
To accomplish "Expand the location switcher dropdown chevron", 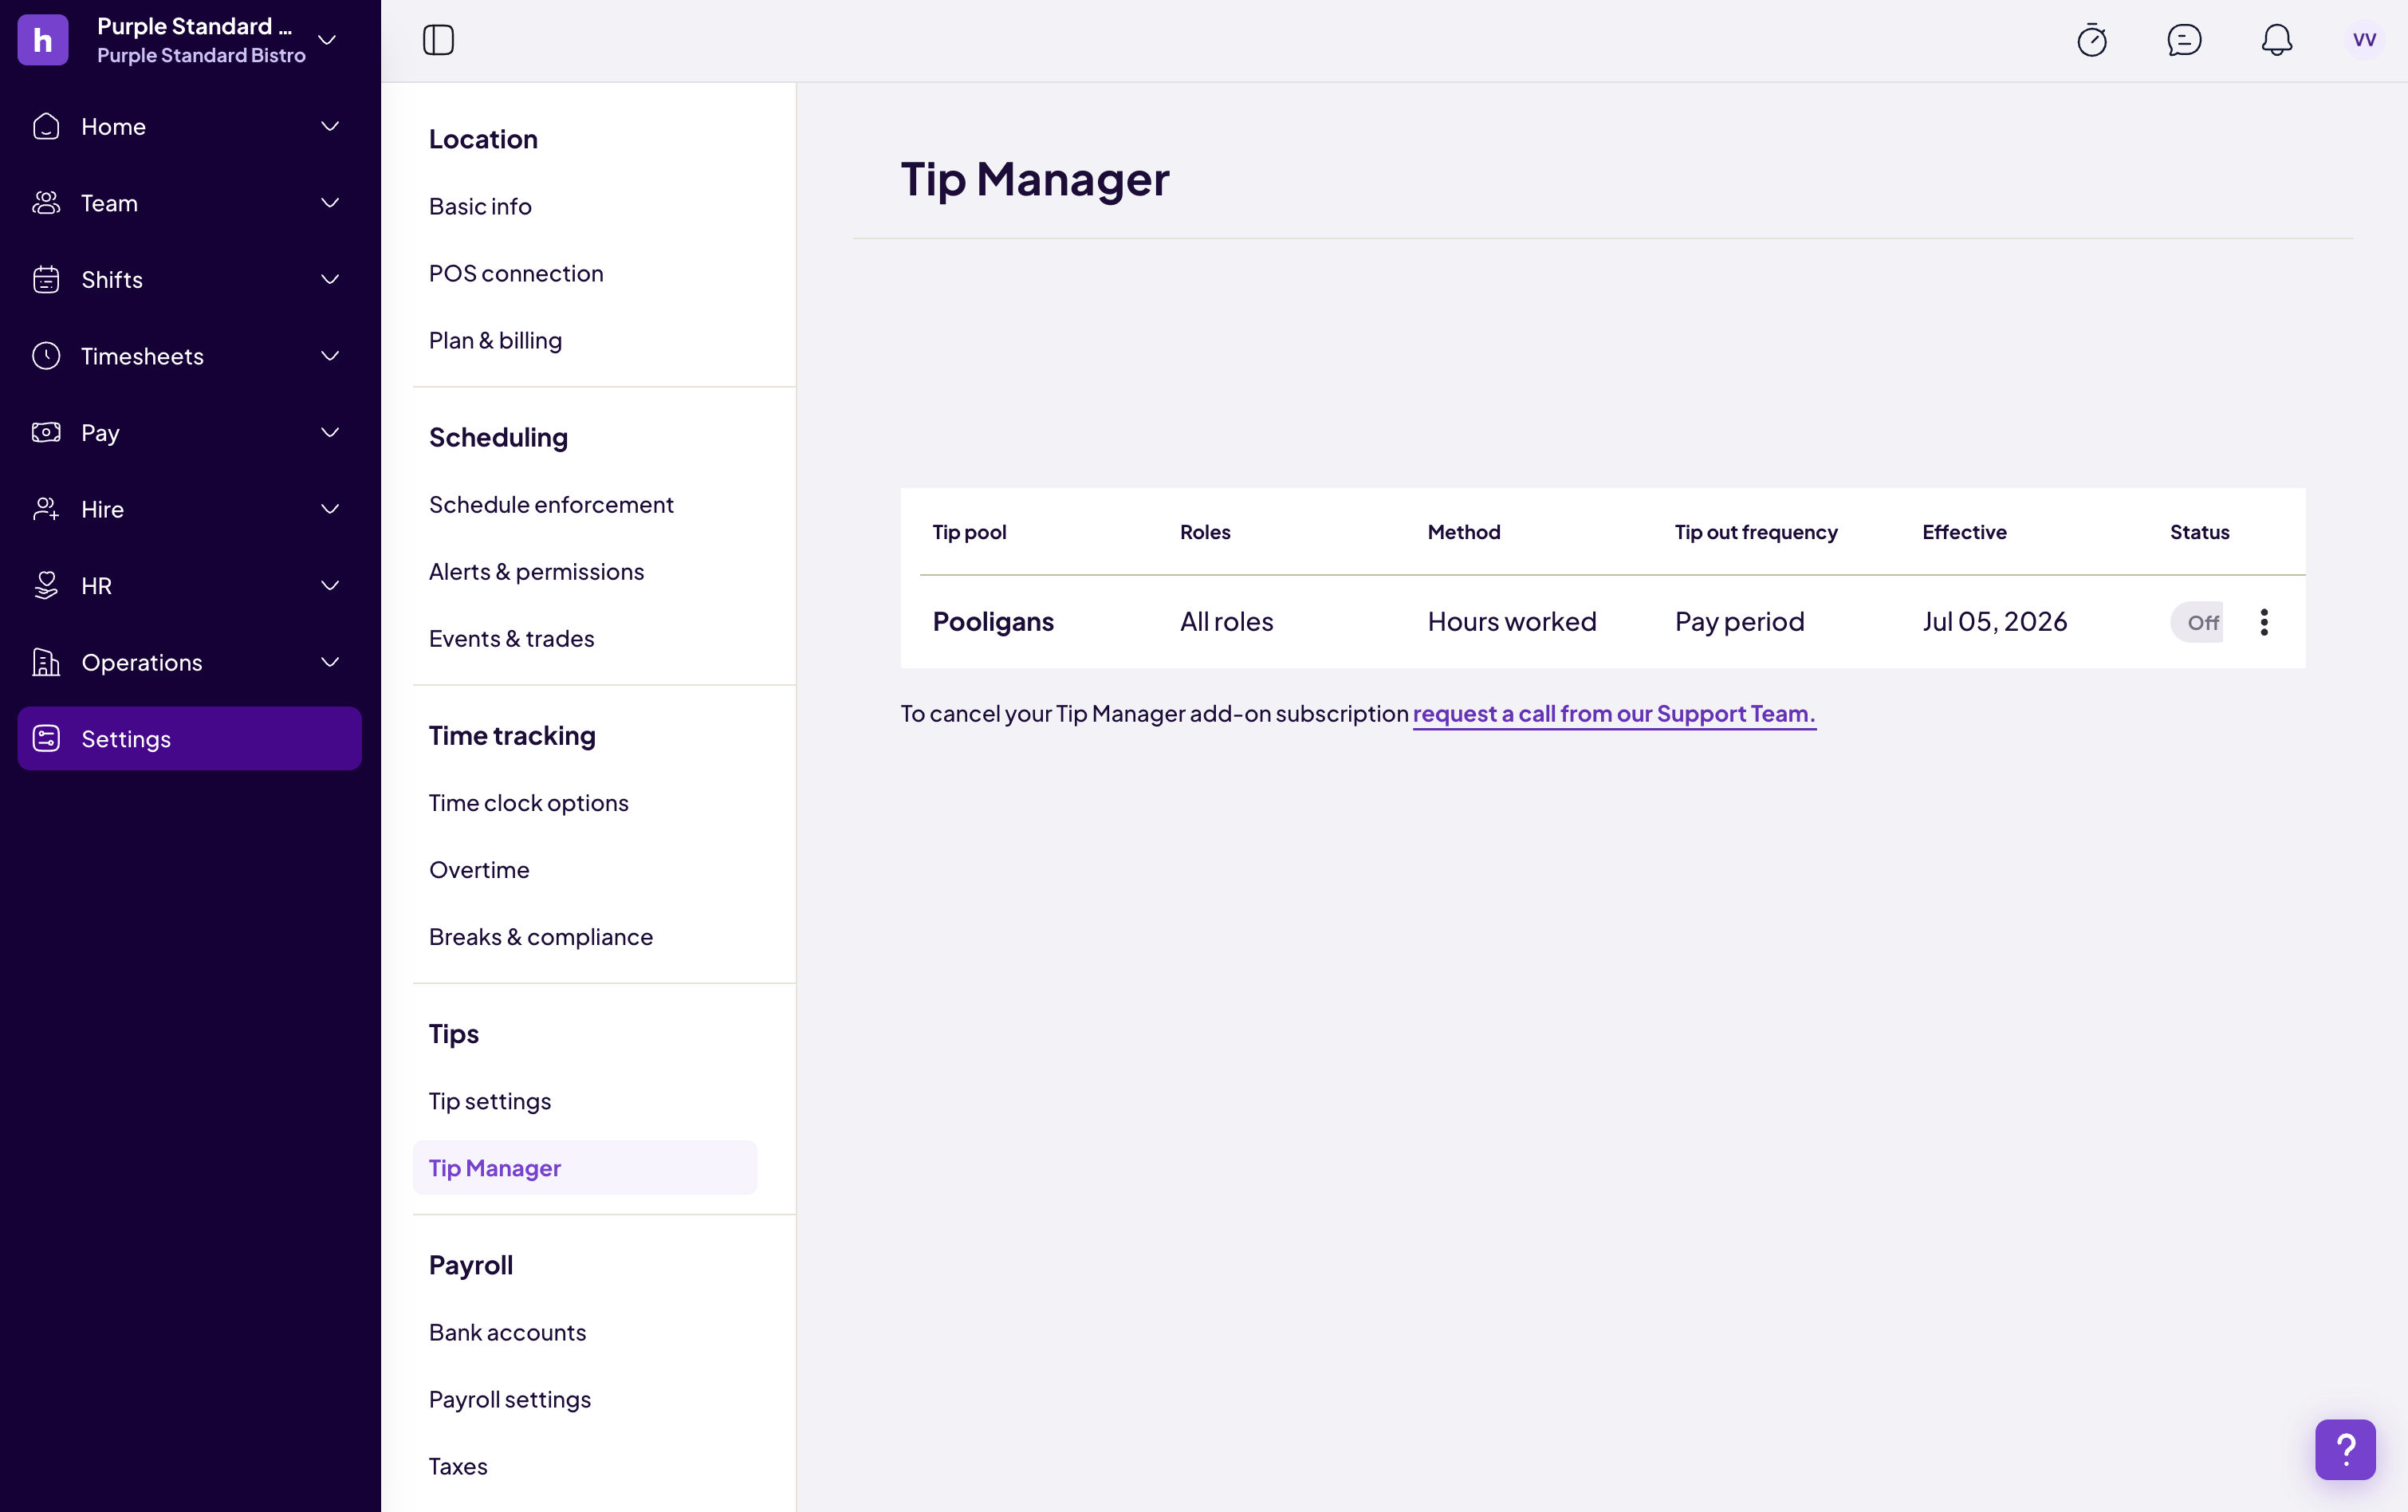I will pos(327,40).
